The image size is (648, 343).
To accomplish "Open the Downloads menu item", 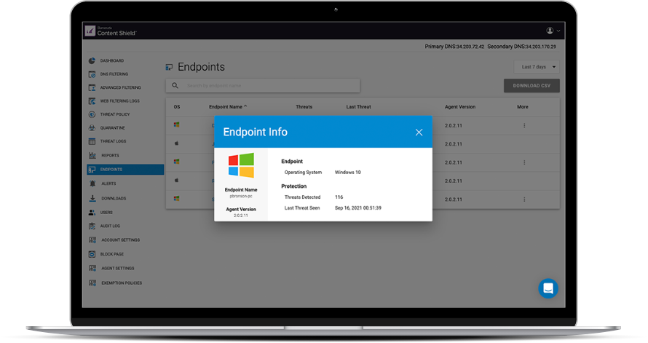I will [x=114, y=198].
